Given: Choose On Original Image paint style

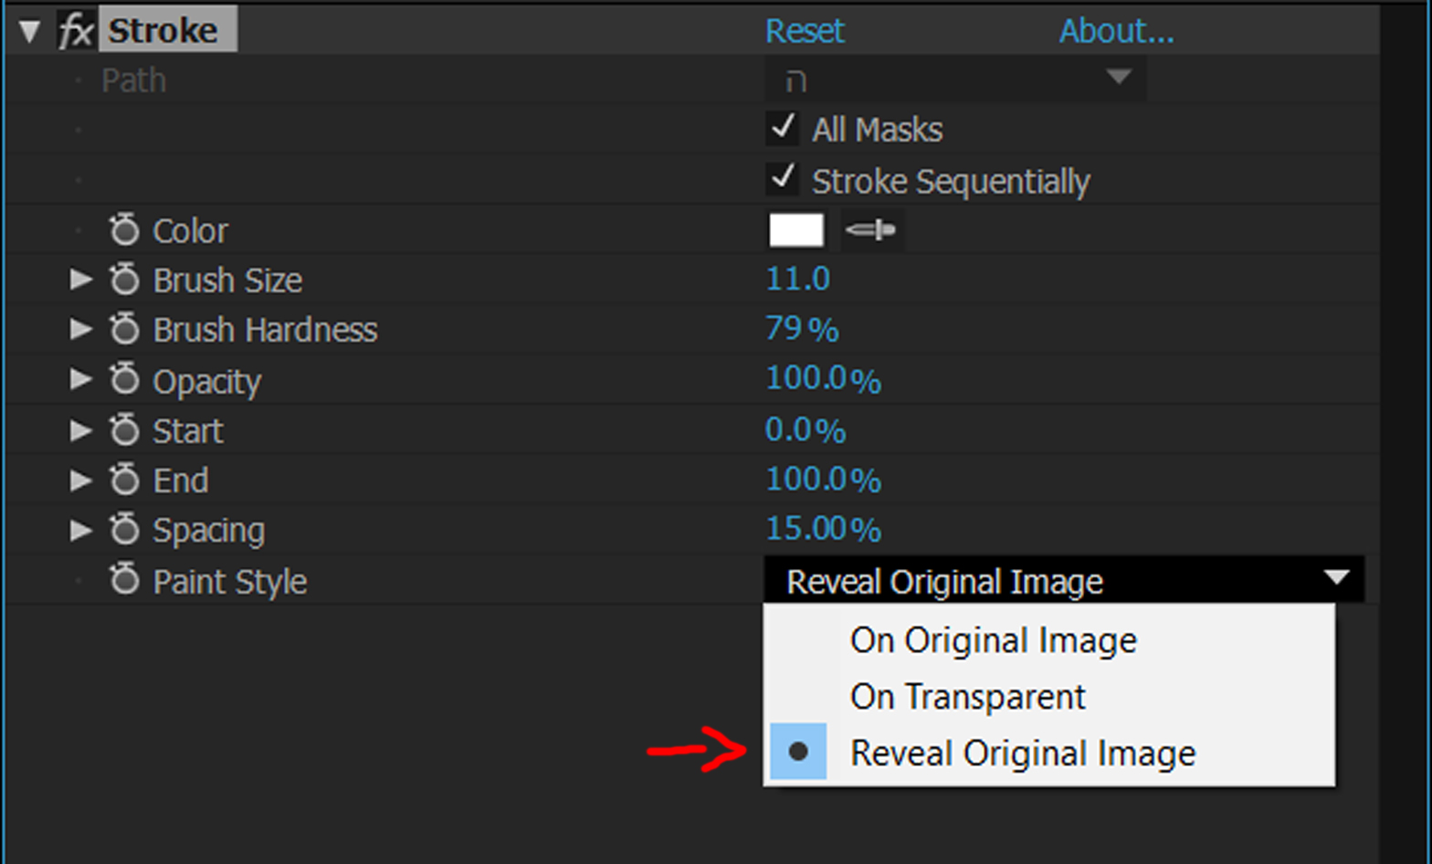Looking at the screenshot, I should click(x=993, y=640).
